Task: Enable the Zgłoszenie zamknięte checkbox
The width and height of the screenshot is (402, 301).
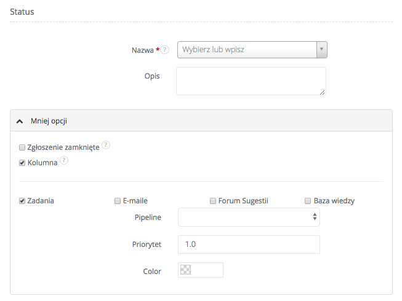Action: 22,147
